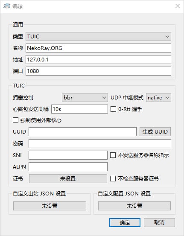Select the 端口 field showing 1080
The width and height of the screenshot is (184, 236).
[98, 71]
